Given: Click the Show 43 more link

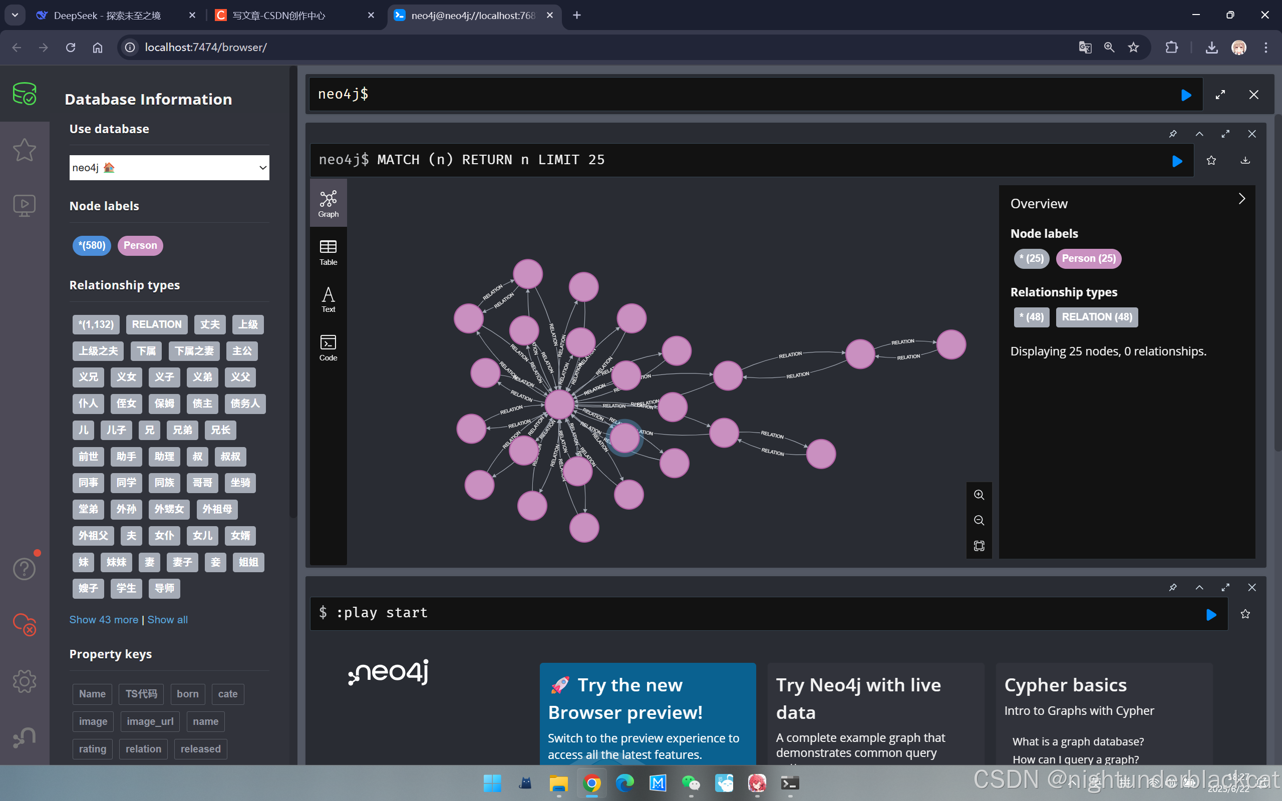Looking at the screenshot, I should pos(104,620).
